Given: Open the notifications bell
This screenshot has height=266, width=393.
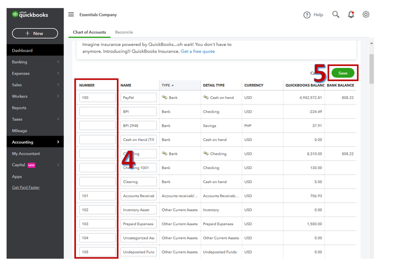Looking at the screenshot, I should (351, 15).
